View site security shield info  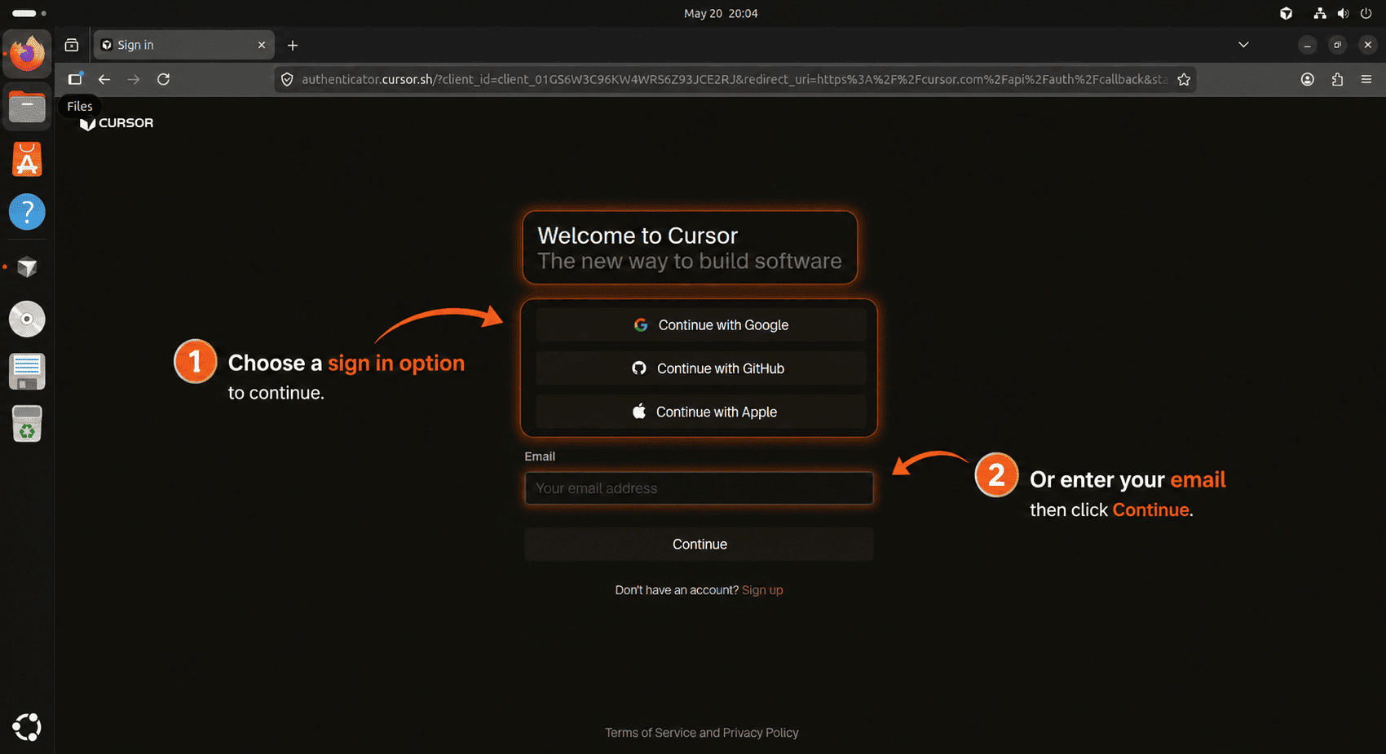[287, 79]
